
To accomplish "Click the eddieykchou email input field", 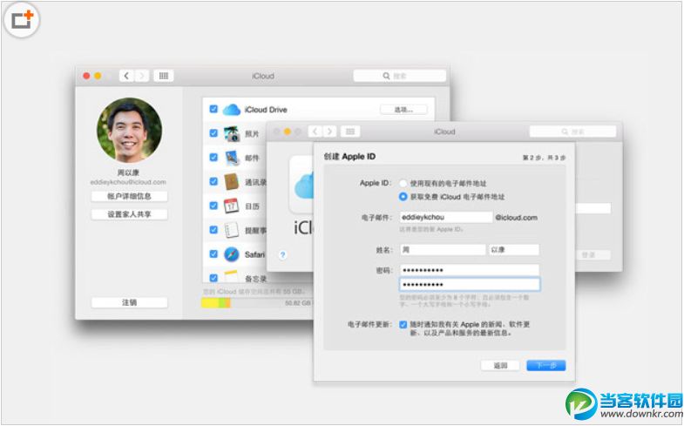I will [446, 218].
